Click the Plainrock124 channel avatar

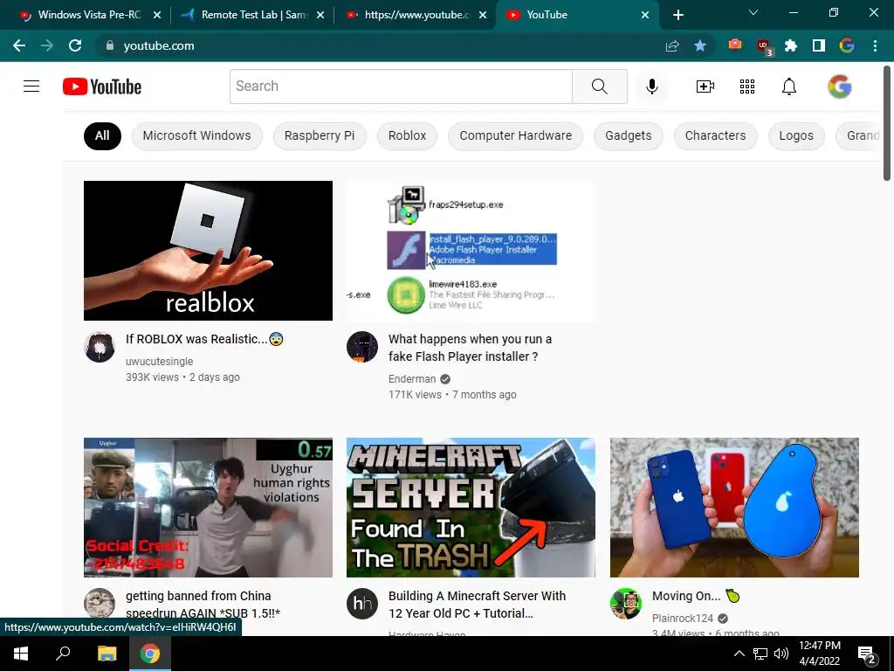pyautogui.click(x=625, y=604)
